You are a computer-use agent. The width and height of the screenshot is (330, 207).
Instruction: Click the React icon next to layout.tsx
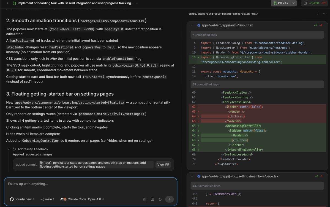point(198,25)
